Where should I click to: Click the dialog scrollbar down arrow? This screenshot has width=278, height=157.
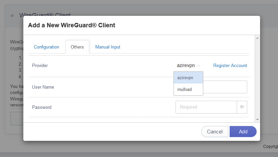tap(257, 120)
